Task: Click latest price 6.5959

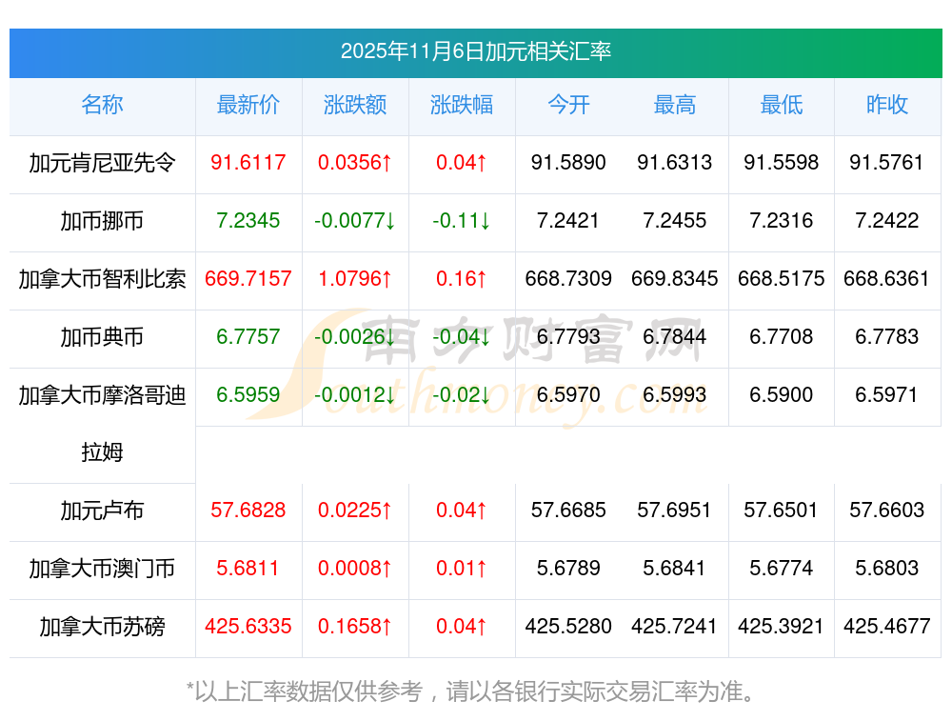Action: (x=248, y=395)
